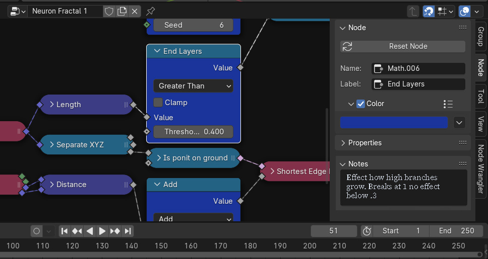
Task: Play the animation forward
Action: 102,231
